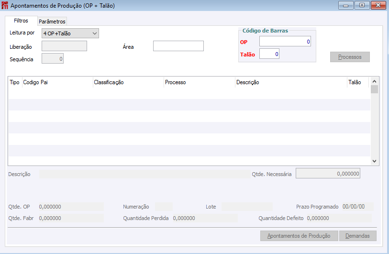This screenshot has height=254, width=389.
Task: Click the Quantidade Perdida value field
Action: click(205, 218)
